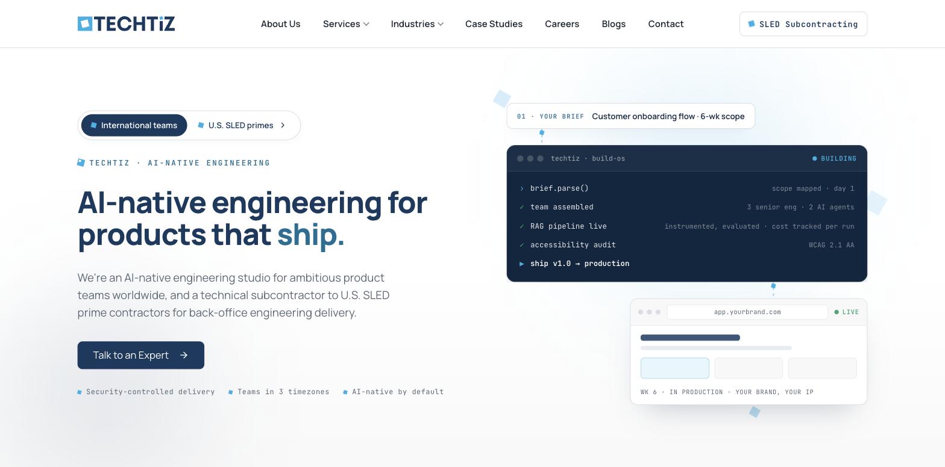Screen dimensions: 945x467
Task: Click the icon in SLED Subcontracting button
Action: (752, 23)
